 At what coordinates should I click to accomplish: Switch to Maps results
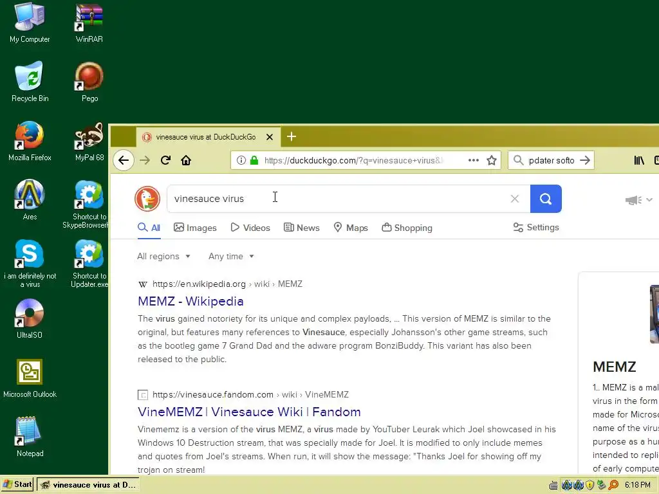(x=351, y=228)
